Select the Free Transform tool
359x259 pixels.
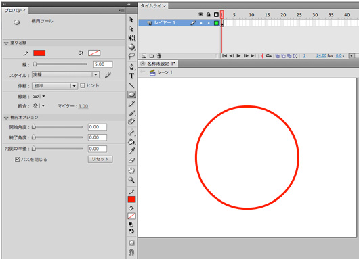131,38
